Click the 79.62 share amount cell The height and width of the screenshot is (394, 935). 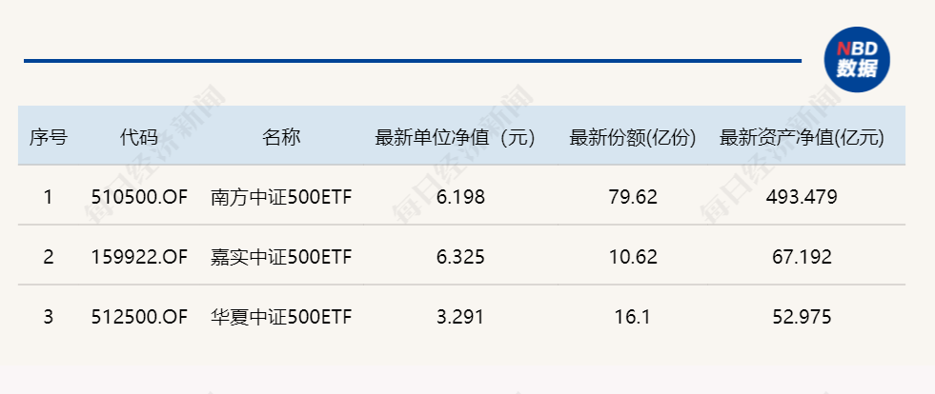(633, 197)
